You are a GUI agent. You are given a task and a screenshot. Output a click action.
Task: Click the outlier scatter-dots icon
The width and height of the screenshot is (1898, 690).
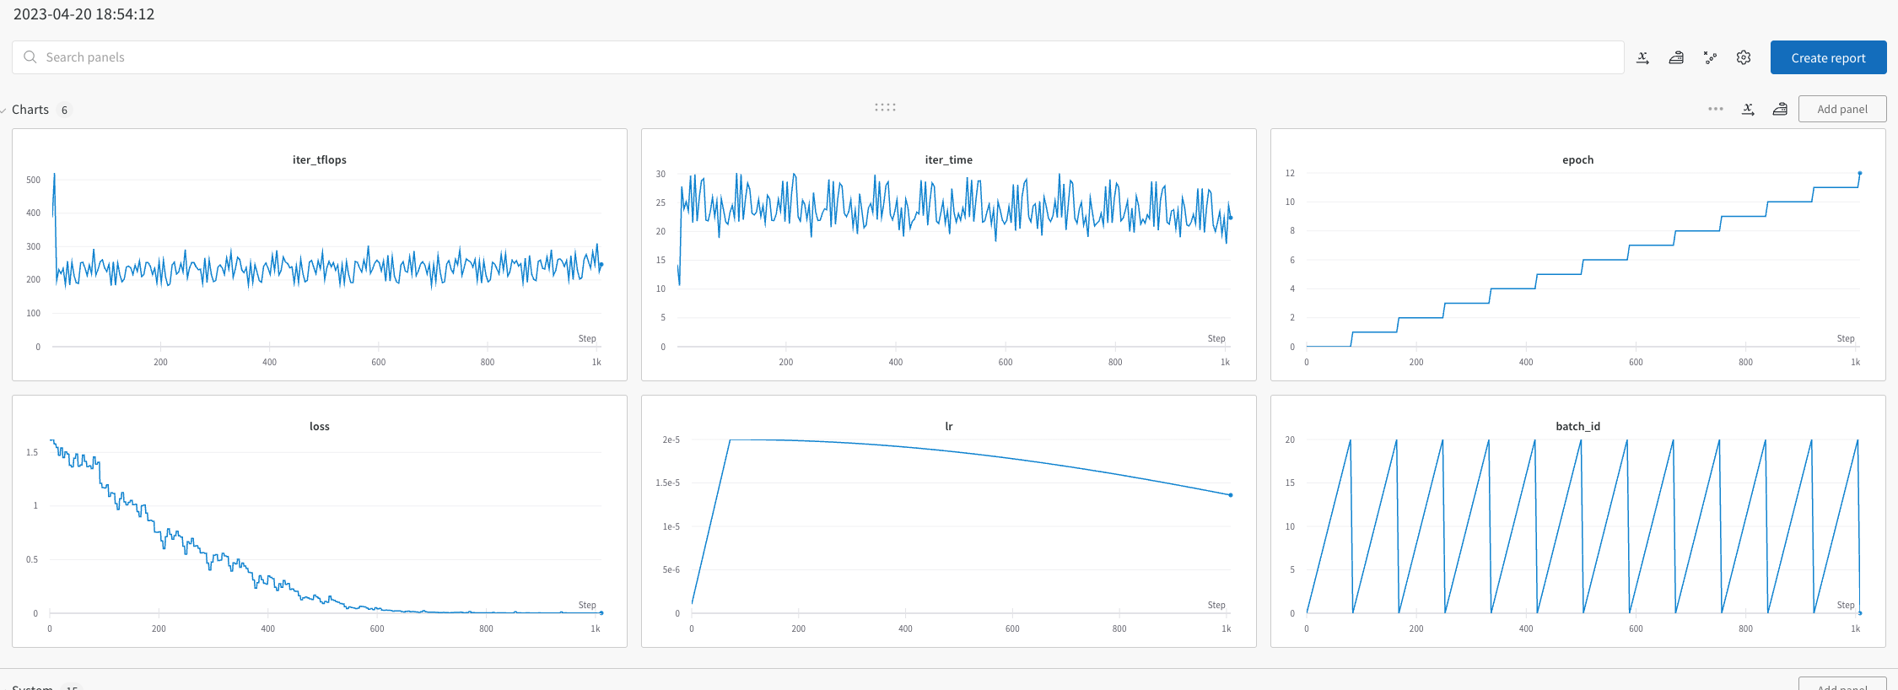click(x=1710, y=57)
